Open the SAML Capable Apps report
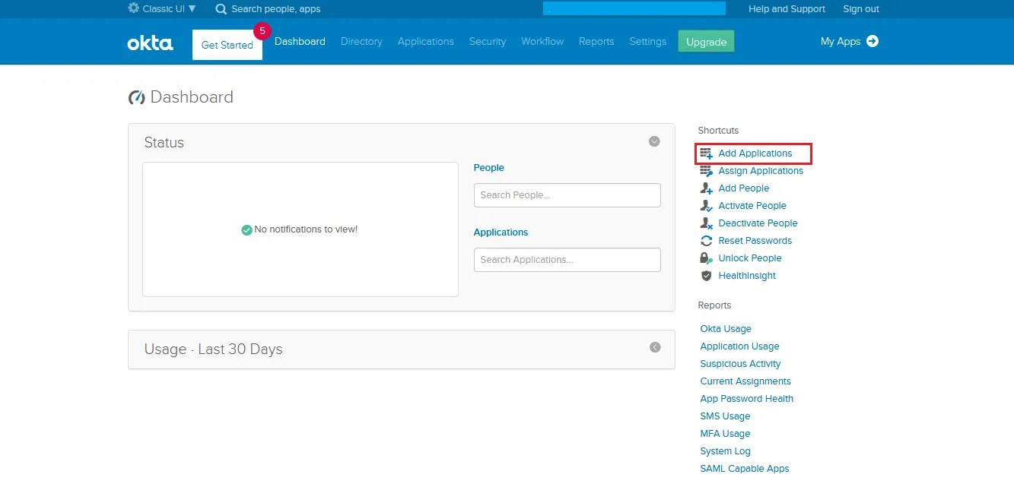 click(745, 469)
